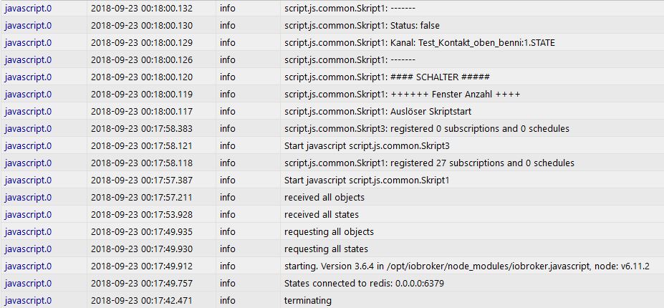
Task: Click the 'requesting all objects' log message
Action: (329, 232)
